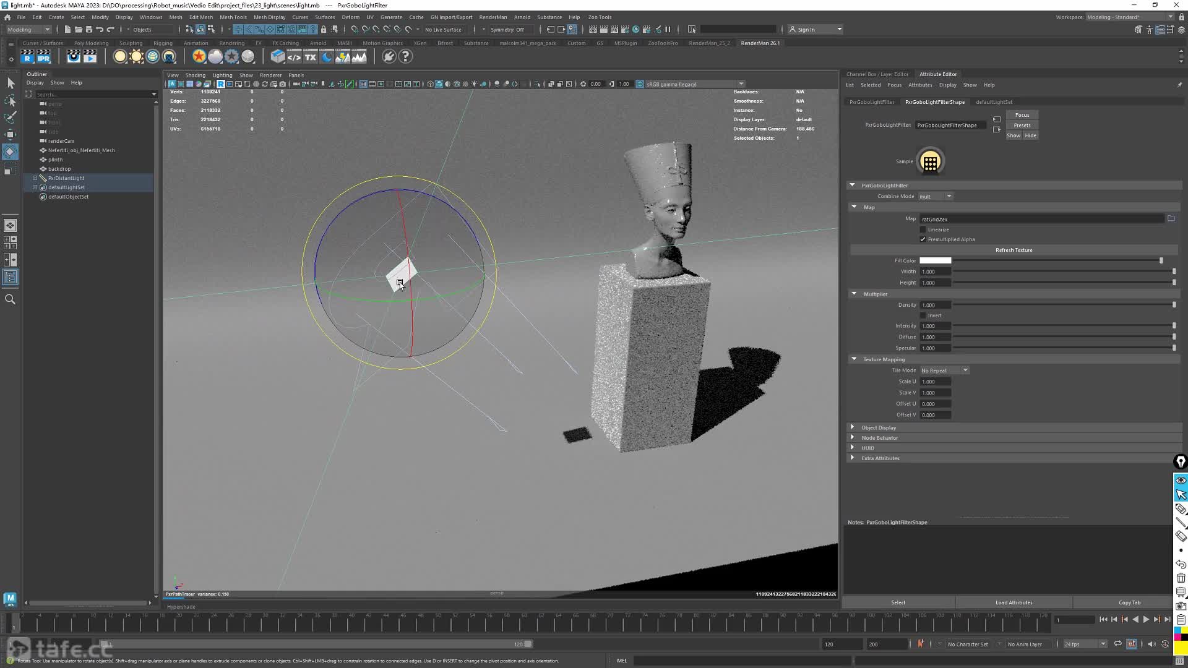Select plinth object in Outliner
Screen dimensions: 1188x668
55,160
